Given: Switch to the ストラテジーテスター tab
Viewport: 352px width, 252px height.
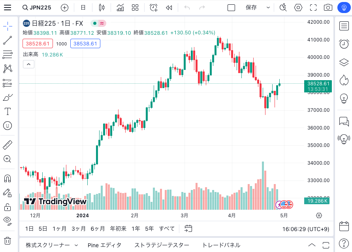Looking at the screenshot, I should tap(162, 245).
